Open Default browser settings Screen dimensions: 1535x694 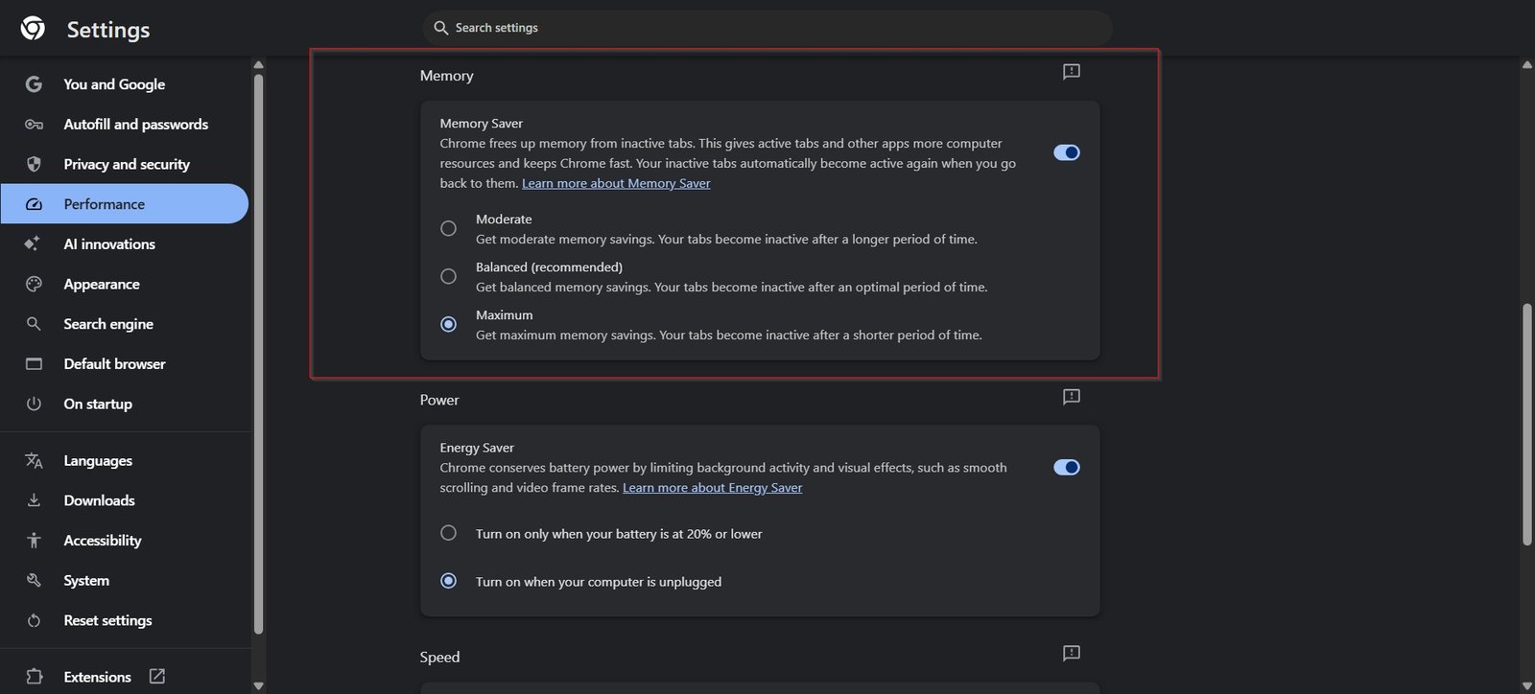pyautogui.click(x=125, y=364)
